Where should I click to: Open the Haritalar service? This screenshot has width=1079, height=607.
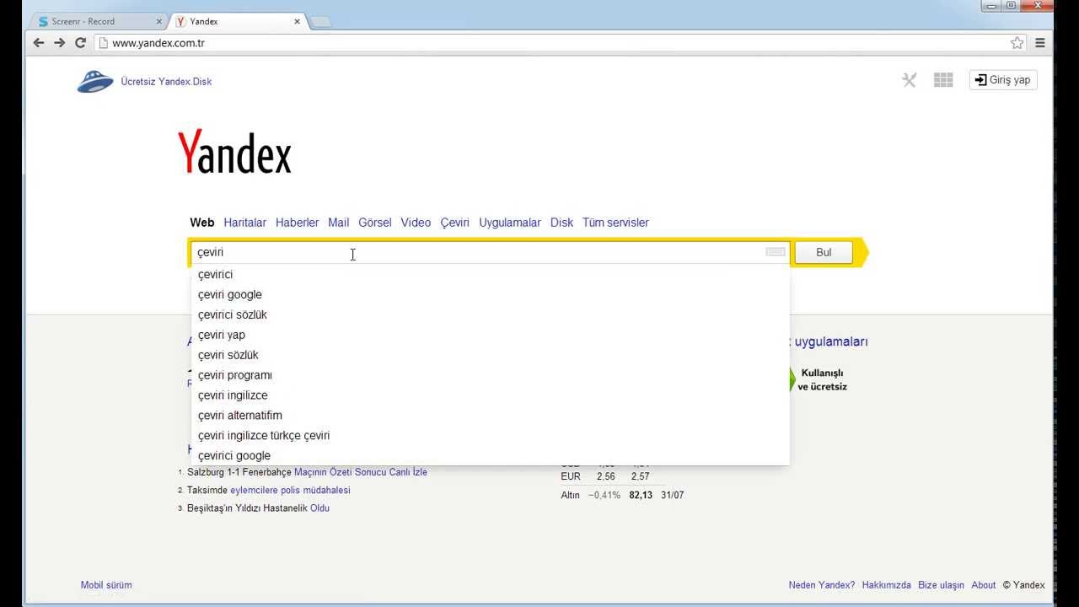pyautogui.click(x=244, y=223)
